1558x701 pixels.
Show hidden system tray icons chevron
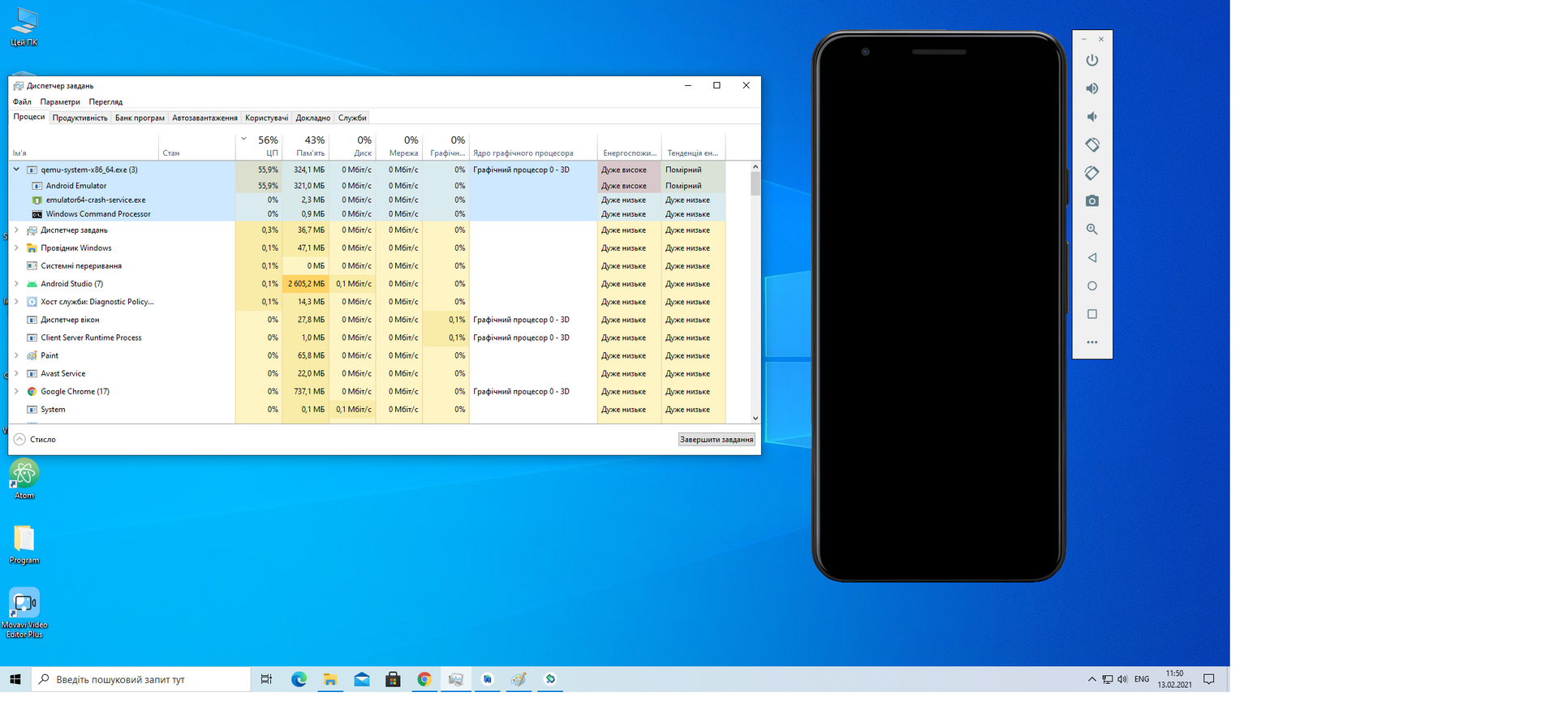(1091, 679)
